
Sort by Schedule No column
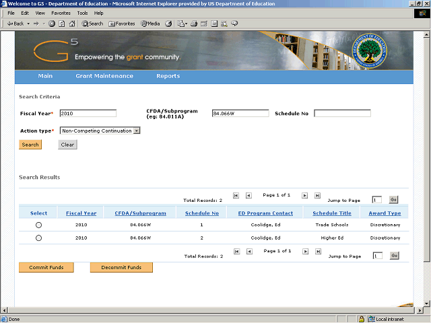tap(202, 213)
